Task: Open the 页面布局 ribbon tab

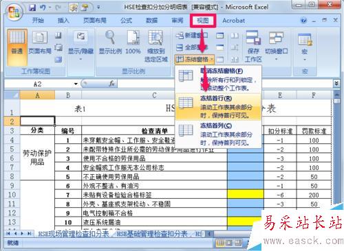Action: (x=95, y=21)
